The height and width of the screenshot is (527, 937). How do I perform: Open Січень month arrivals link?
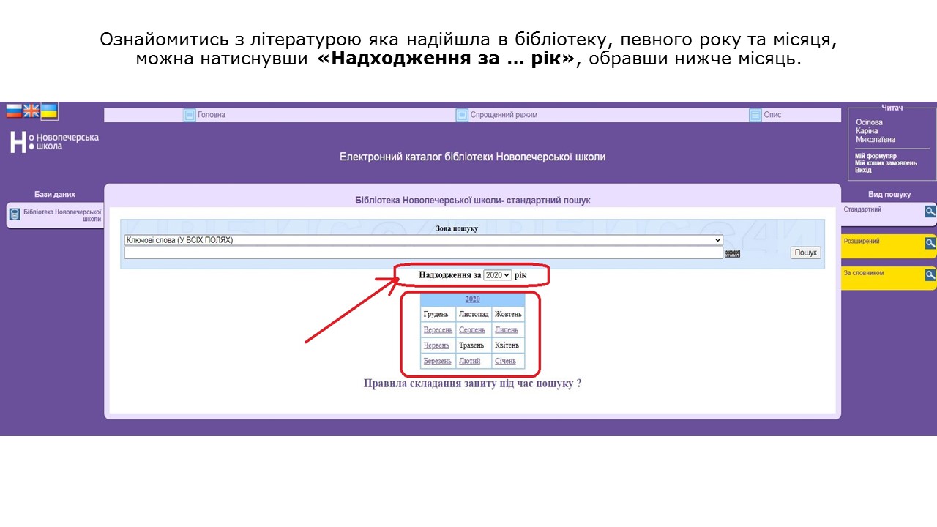pos(505,361)
